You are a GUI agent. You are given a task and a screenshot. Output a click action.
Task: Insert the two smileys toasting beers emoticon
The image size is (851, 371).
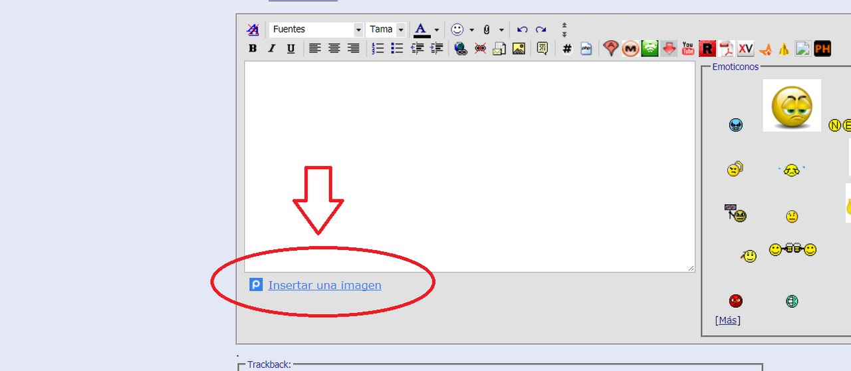coord(792,249)
